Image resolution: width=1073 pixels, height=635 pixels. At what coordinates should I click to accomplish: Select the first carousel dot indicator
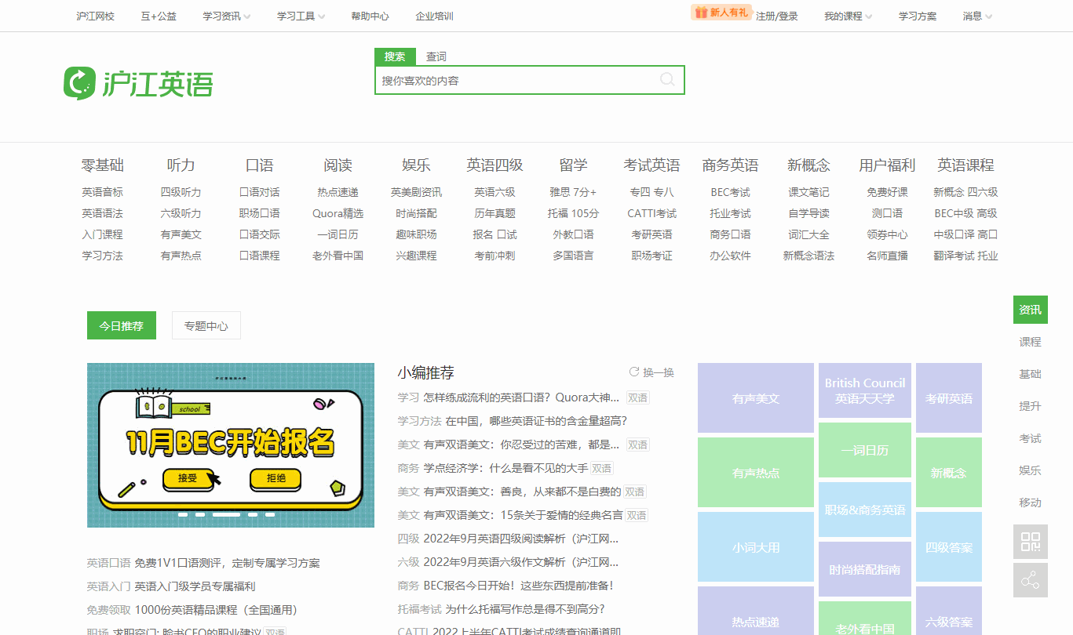[x=183, y=515]
